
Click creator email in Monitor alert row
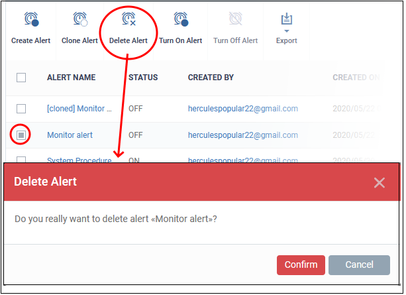pos(242,135)
